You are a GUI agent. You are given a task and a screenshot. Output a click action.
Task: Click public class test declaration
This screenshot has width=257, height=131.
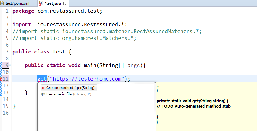[x=42, y=52]
